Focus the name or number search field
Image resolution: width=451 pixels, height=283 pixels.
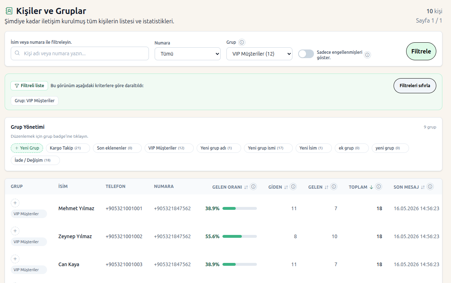[80, 53]
